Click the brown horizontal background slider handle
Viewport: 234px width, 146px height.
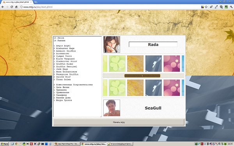point(142,76)
